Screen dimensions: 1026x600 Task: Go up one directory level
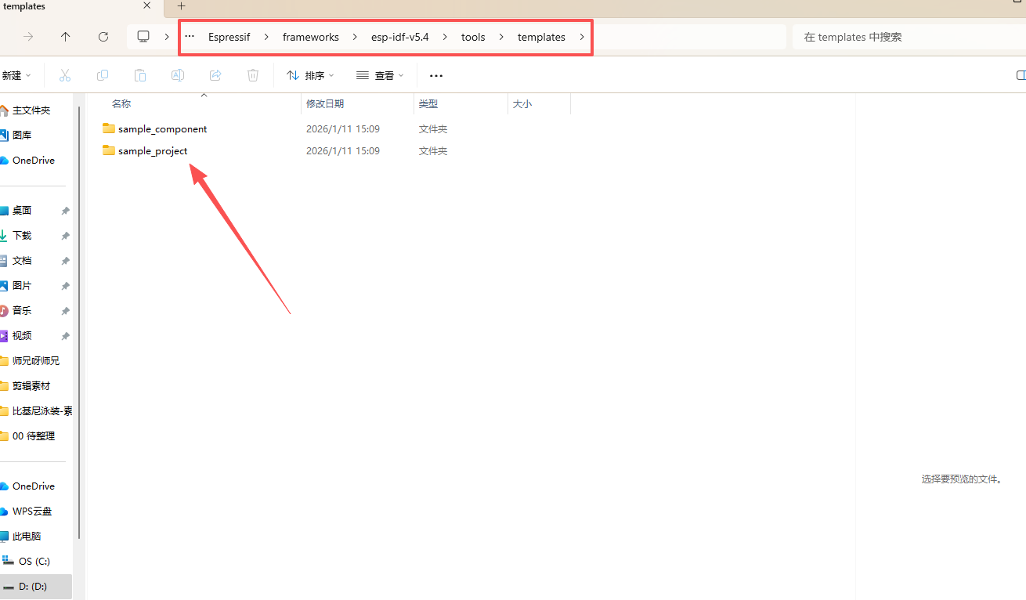click(x=66, y=37)
